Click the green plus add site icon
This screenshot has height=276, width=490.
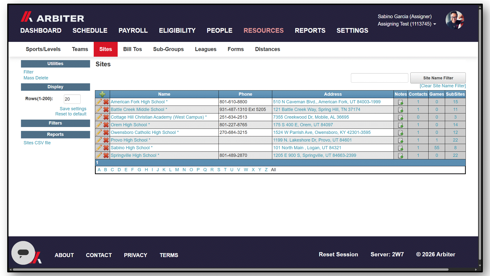click(102, 94)
